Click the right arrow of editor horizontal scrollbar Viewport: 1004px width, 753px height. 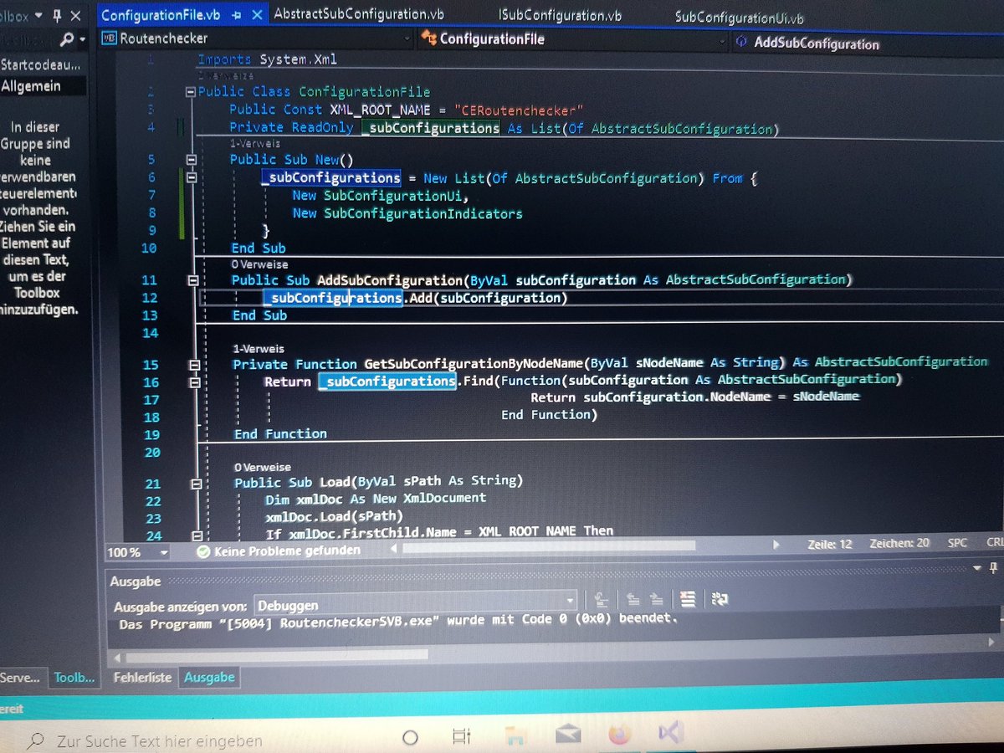[x=776, y=545]
